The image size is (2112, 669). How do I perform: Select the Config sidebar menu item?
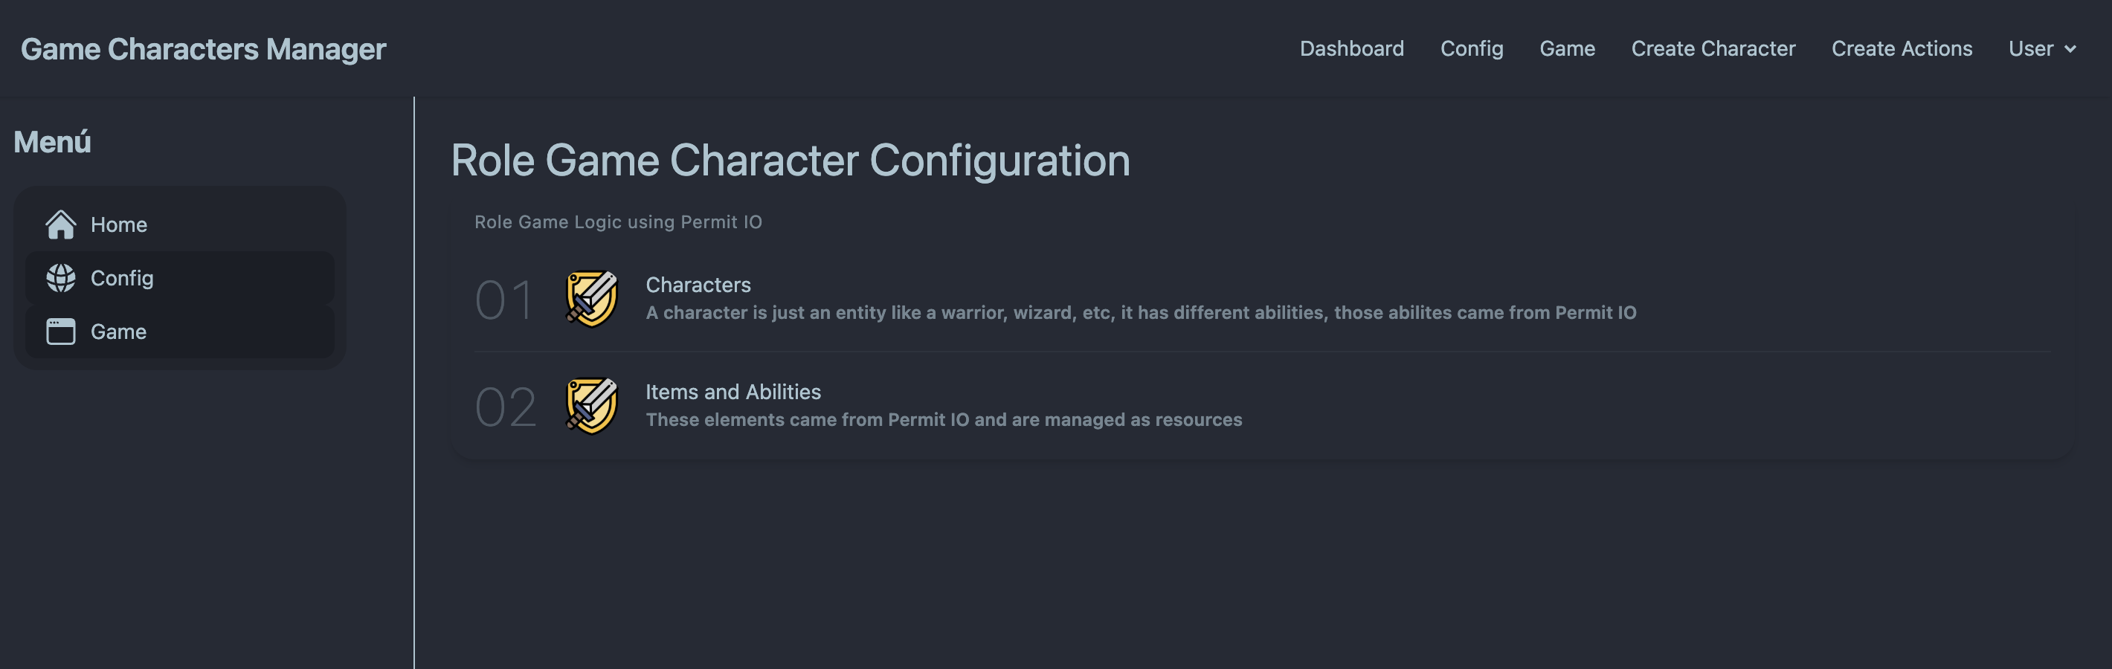179,278
